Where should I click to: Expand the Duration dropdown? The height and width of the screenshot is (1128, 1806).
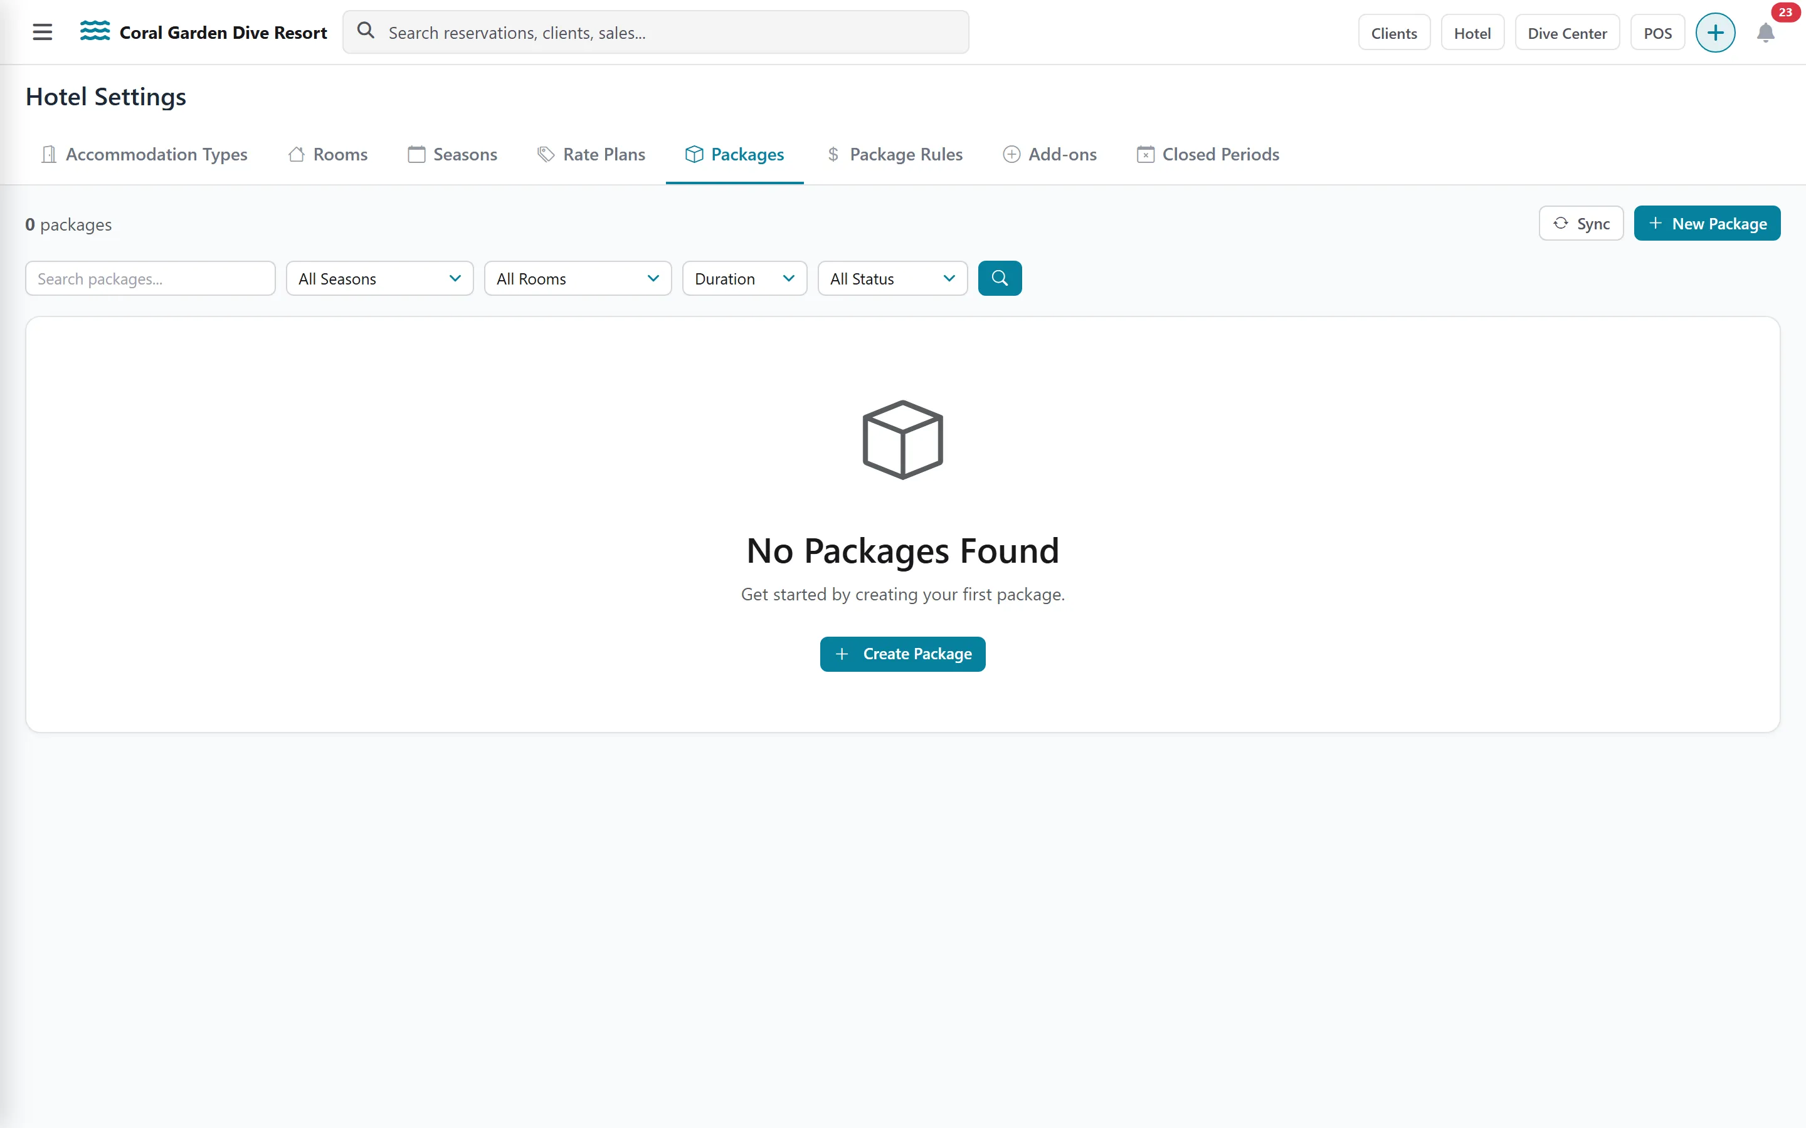[x=744, y=278]
